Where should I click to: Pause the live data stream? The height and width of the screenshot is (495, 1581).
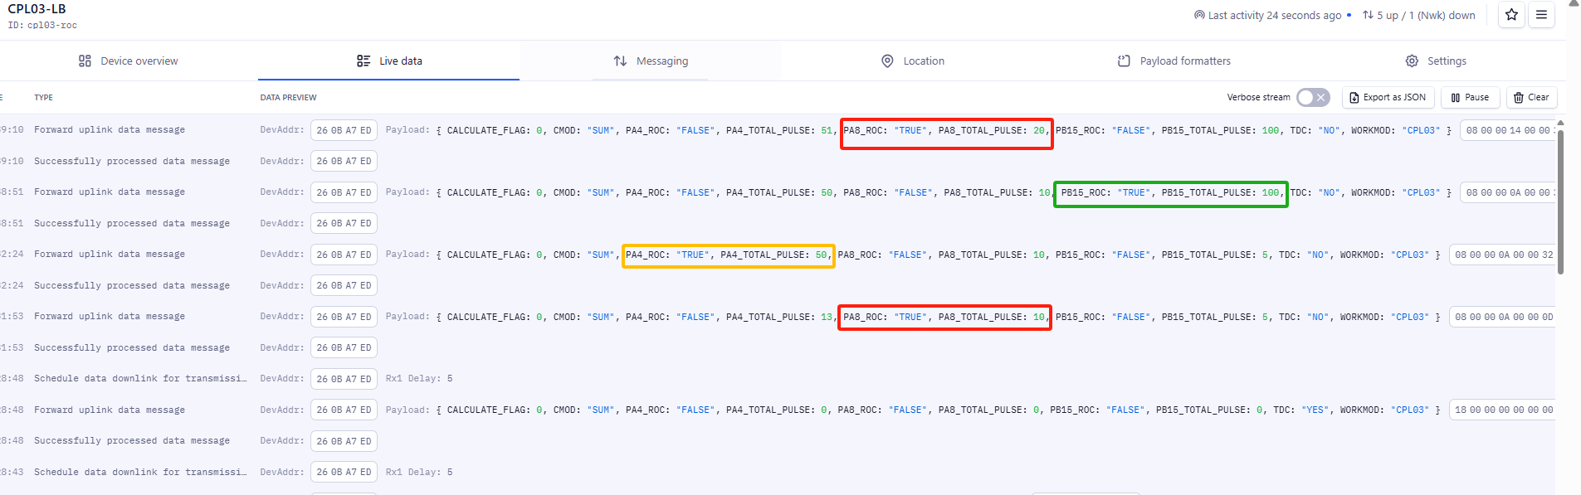click(x=1470, y=98)
